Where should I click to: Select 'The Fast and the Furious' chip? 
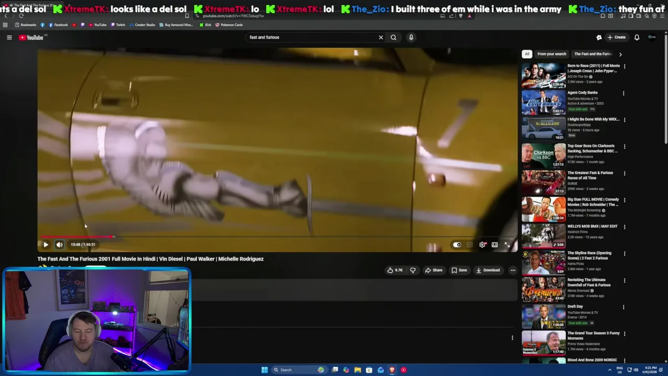pyautogui.click(x=593, y=54)
